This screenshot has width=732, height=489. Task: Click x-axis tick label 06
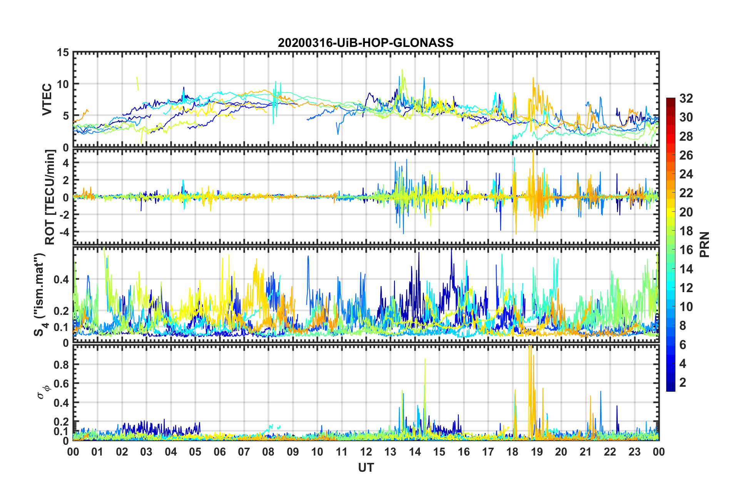(x=219, y=452)
